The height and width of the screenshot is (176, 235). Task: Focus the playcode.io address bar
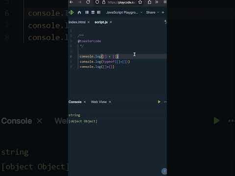[x=121, y=2]
